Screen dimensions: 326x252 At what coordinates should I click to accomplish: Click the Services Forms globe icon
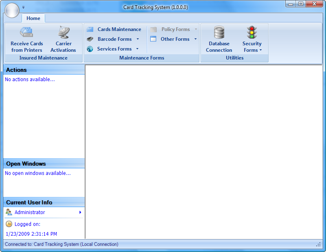(90, 49)
